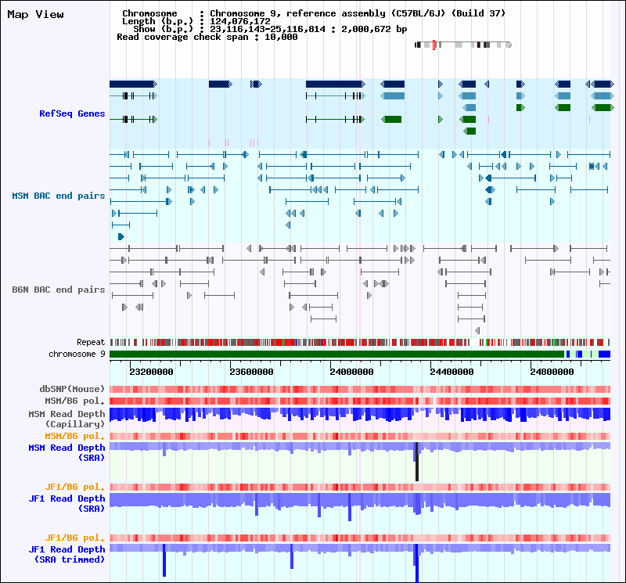The height and width of the screenshot is (583, 626).
Task: Click the green chromosome 9 contig bar
Action: [337, 354]
